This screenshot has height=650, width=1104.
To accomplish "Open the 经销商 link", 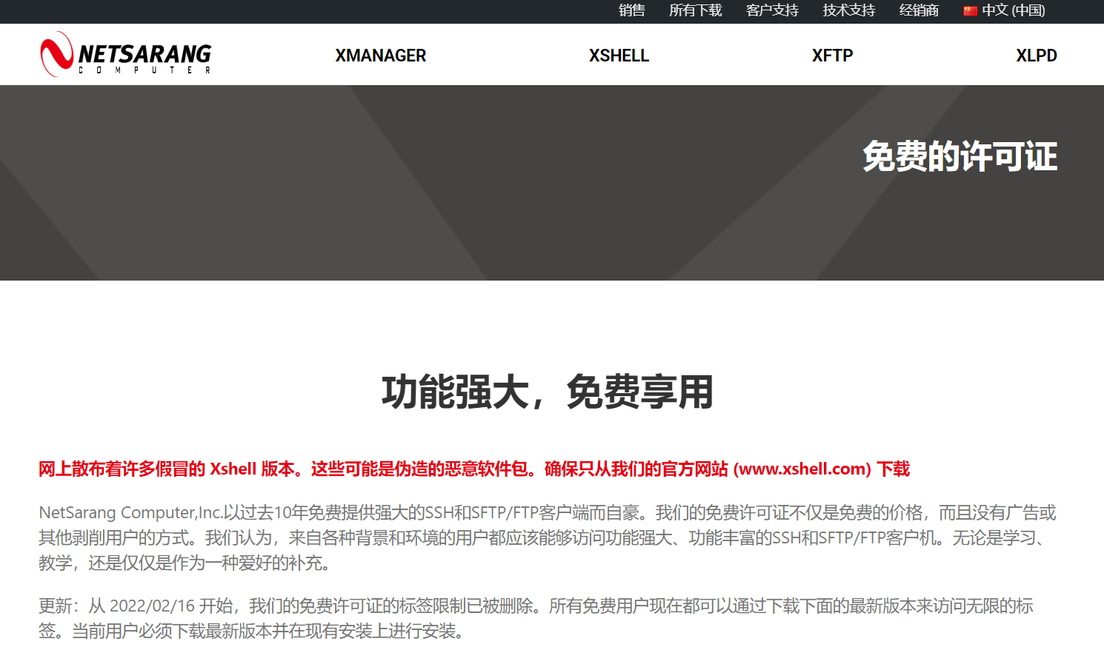I will pos(919,10).
